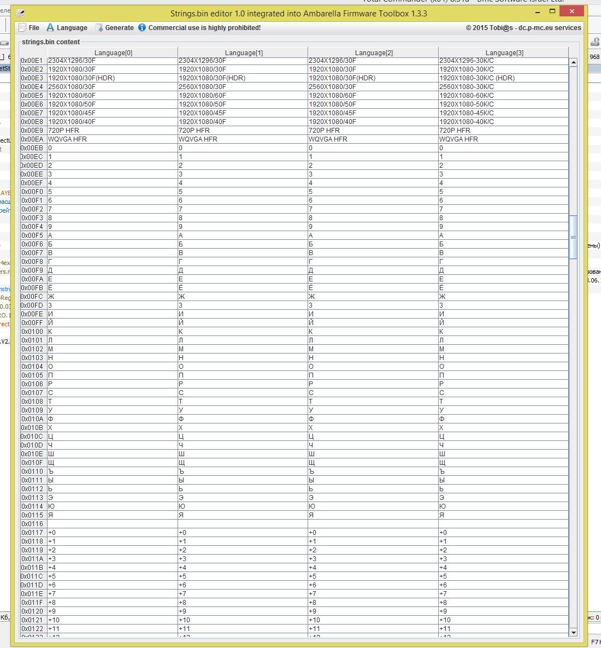This screenshot has width=601, height=648.
Task: Select 1920X1080-60K/C cell in Language[3]
Action: coord(503,96)
